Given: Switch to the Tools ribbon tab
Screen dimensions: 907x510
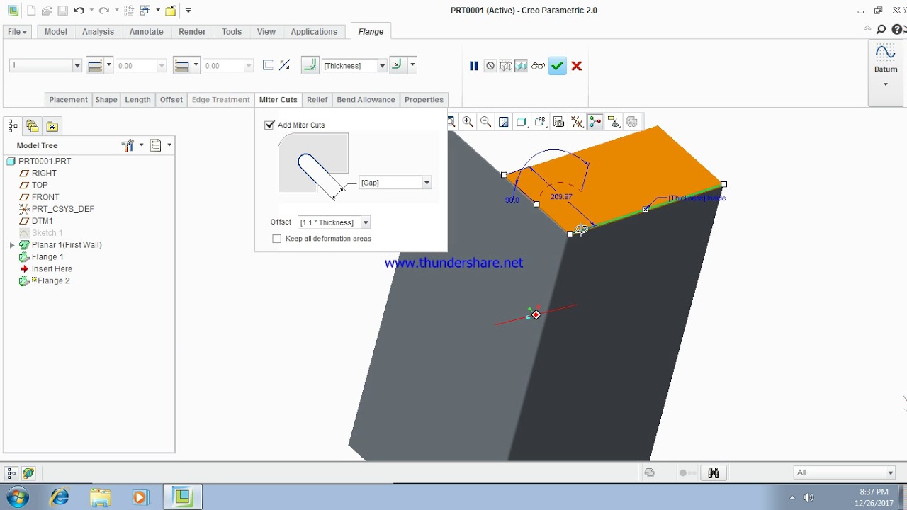Looking at the screenshot, I should [232, 32].
